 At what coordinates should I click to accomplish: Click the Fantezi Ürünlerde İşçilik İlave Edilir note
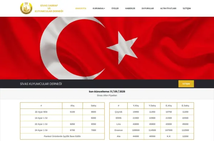(62, 136)
